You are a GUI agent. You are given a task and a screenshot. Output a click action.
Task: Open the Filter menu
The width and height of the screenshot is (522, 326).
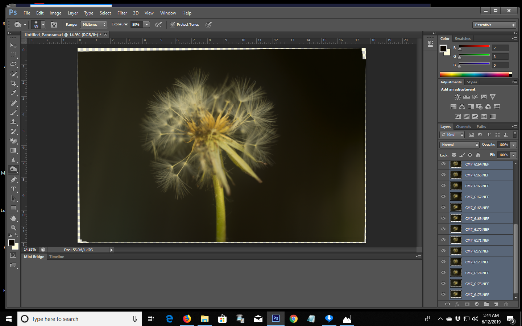coord(122,13)
